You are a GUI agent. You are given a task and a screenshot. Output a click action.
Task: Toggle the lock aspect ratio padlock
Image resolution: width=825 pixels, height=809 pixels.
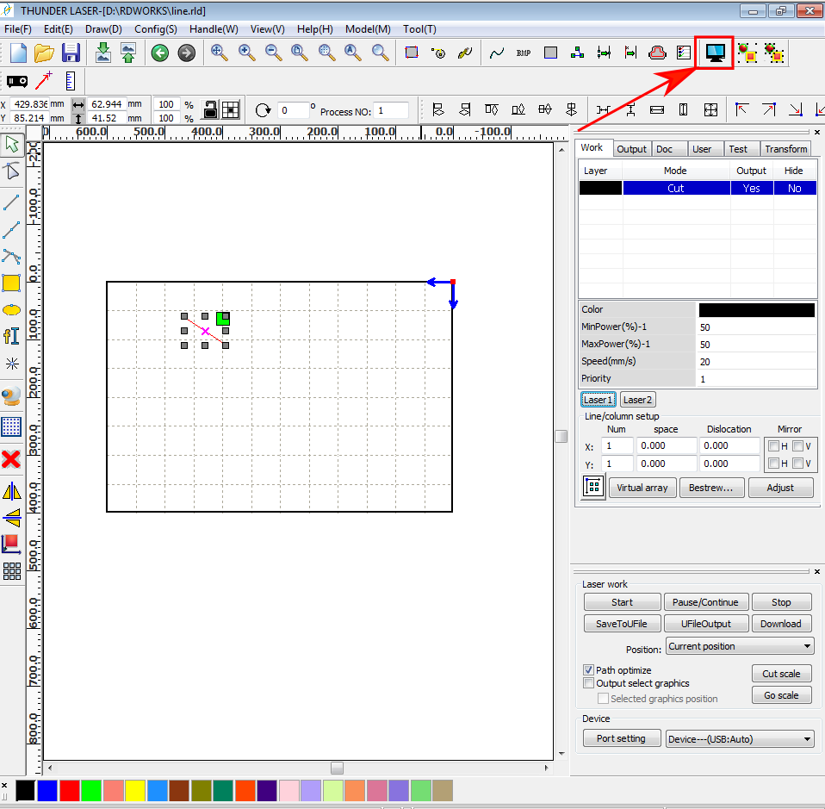click(209, 110)
